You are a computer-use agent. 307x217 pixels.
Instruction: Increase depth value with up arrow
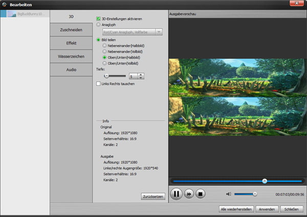[141, 74]
